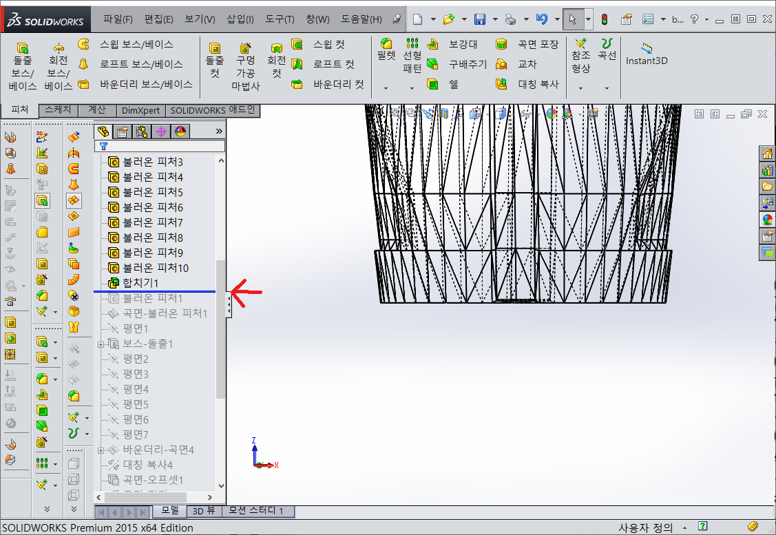Click the 구배주기 draft tool
Screen dimensions: 776x535
coord(457,64)
